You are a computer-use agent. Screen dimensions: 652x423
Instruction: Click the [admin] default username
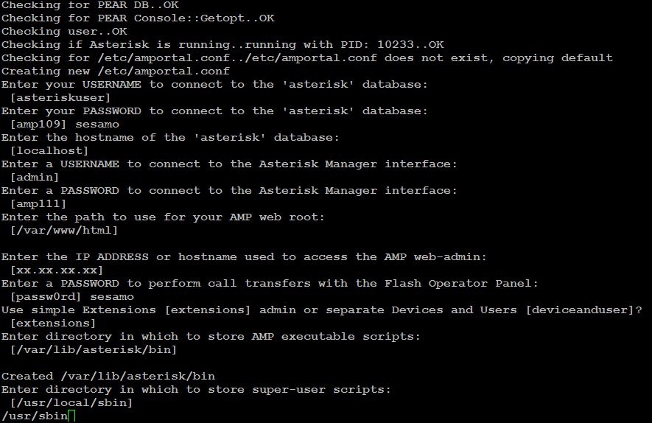click(x=35, y=178)
